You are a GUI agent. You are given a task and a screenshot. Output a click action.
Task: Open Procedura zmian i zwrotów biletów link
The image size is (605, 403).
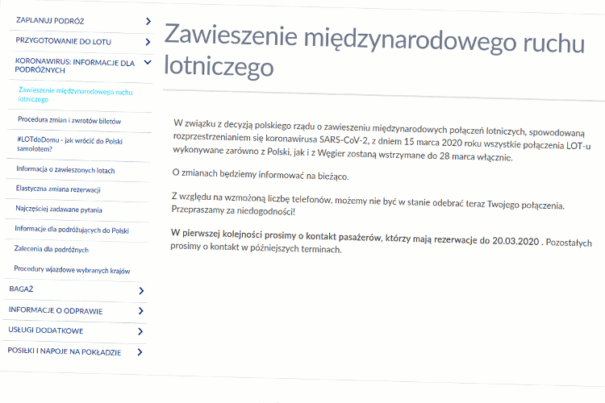tap(69, 120)
